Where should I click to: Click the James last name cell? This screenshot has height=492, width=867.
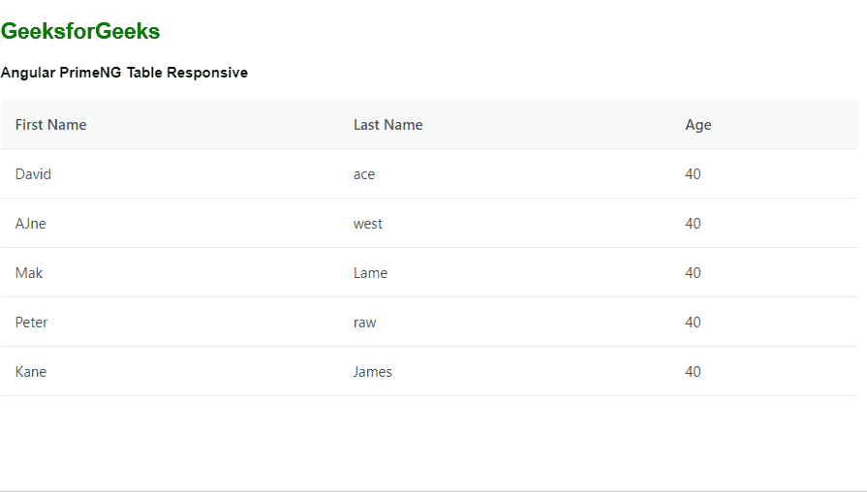pos(373,372)
